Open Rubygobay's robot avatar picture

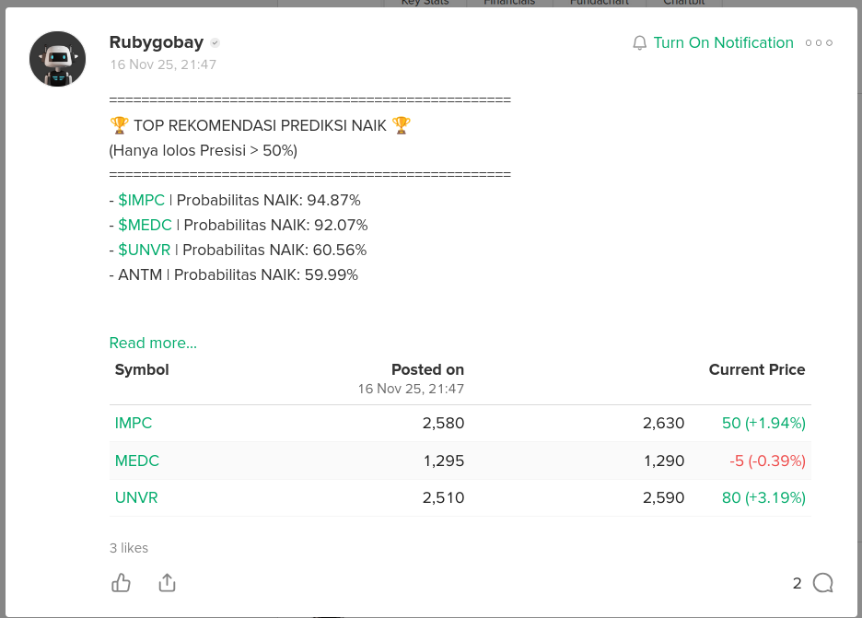point(57,59)
